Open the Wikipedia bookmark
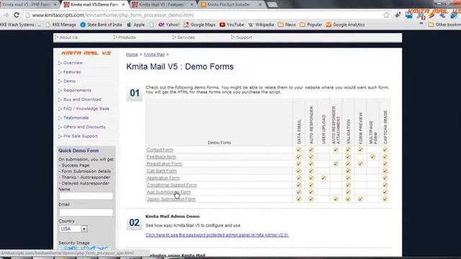This screenshot has width=461, height=259. point(261,24)
